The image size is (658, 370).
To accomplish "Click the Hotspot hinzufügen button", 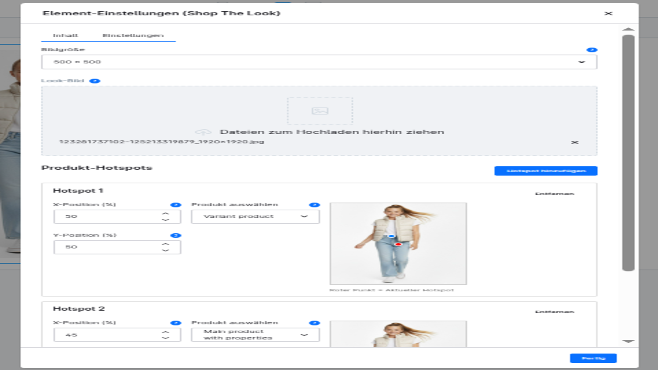I will click(x=546, y=171).
